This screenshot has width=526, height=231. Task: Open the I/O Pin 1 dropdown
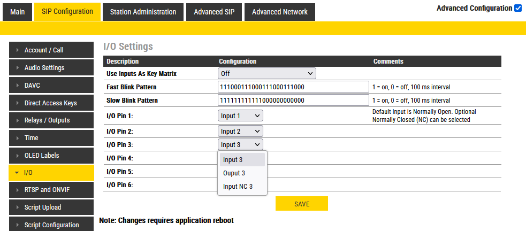[x=240, y=116]
